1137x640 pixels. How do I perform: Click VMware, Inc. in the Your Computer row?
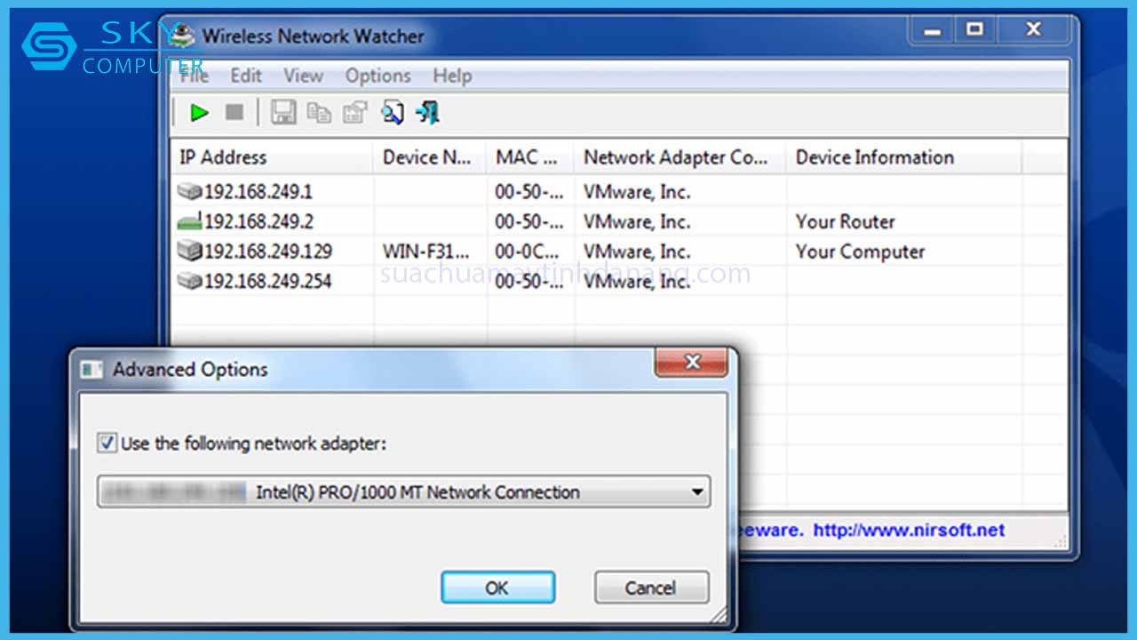(x=637, y=252)
